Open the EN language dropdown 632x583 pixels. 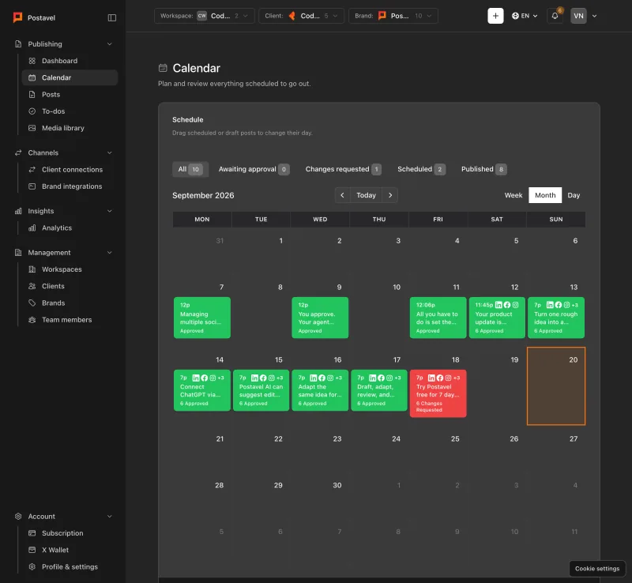pyautogui.click(x=525, y=16)
